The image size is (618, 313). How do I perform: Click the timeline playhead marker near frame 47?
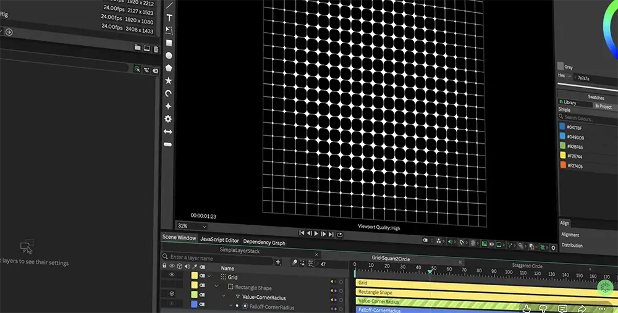(x=430, y=272)
